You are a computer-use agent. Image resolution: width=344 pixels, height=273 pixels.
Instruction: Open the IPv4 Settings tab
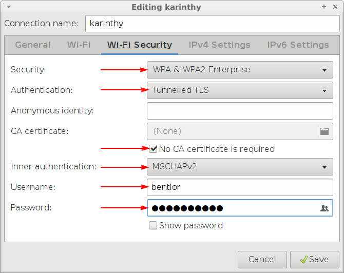pyautogui.click(x=219, y=45)
